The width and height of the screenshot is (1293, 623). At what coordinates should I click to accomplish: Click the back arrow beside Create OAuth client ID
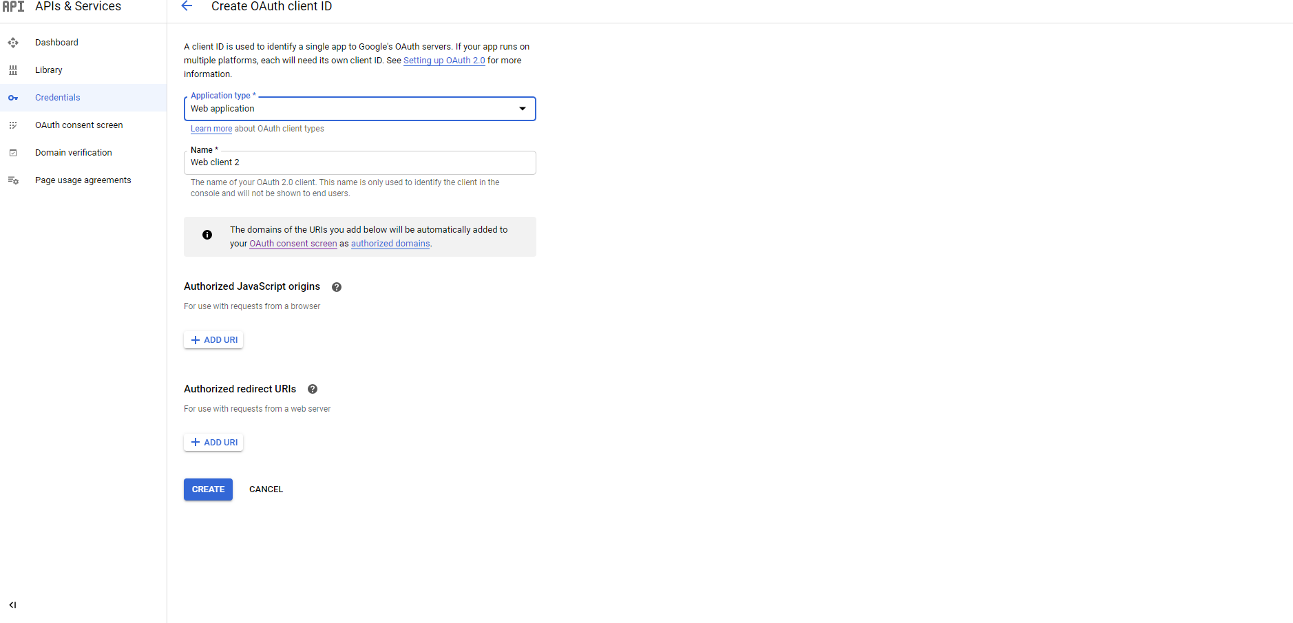coord(187,6)
